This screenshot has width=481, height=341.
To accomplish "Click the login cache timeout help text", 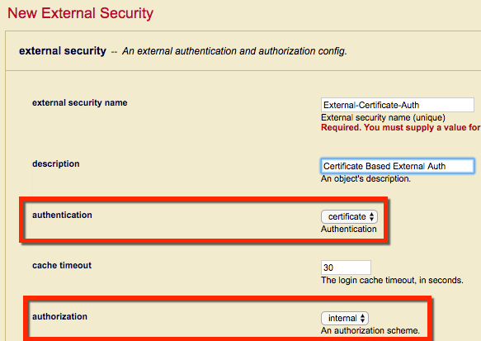I will [x=392, y=280].
